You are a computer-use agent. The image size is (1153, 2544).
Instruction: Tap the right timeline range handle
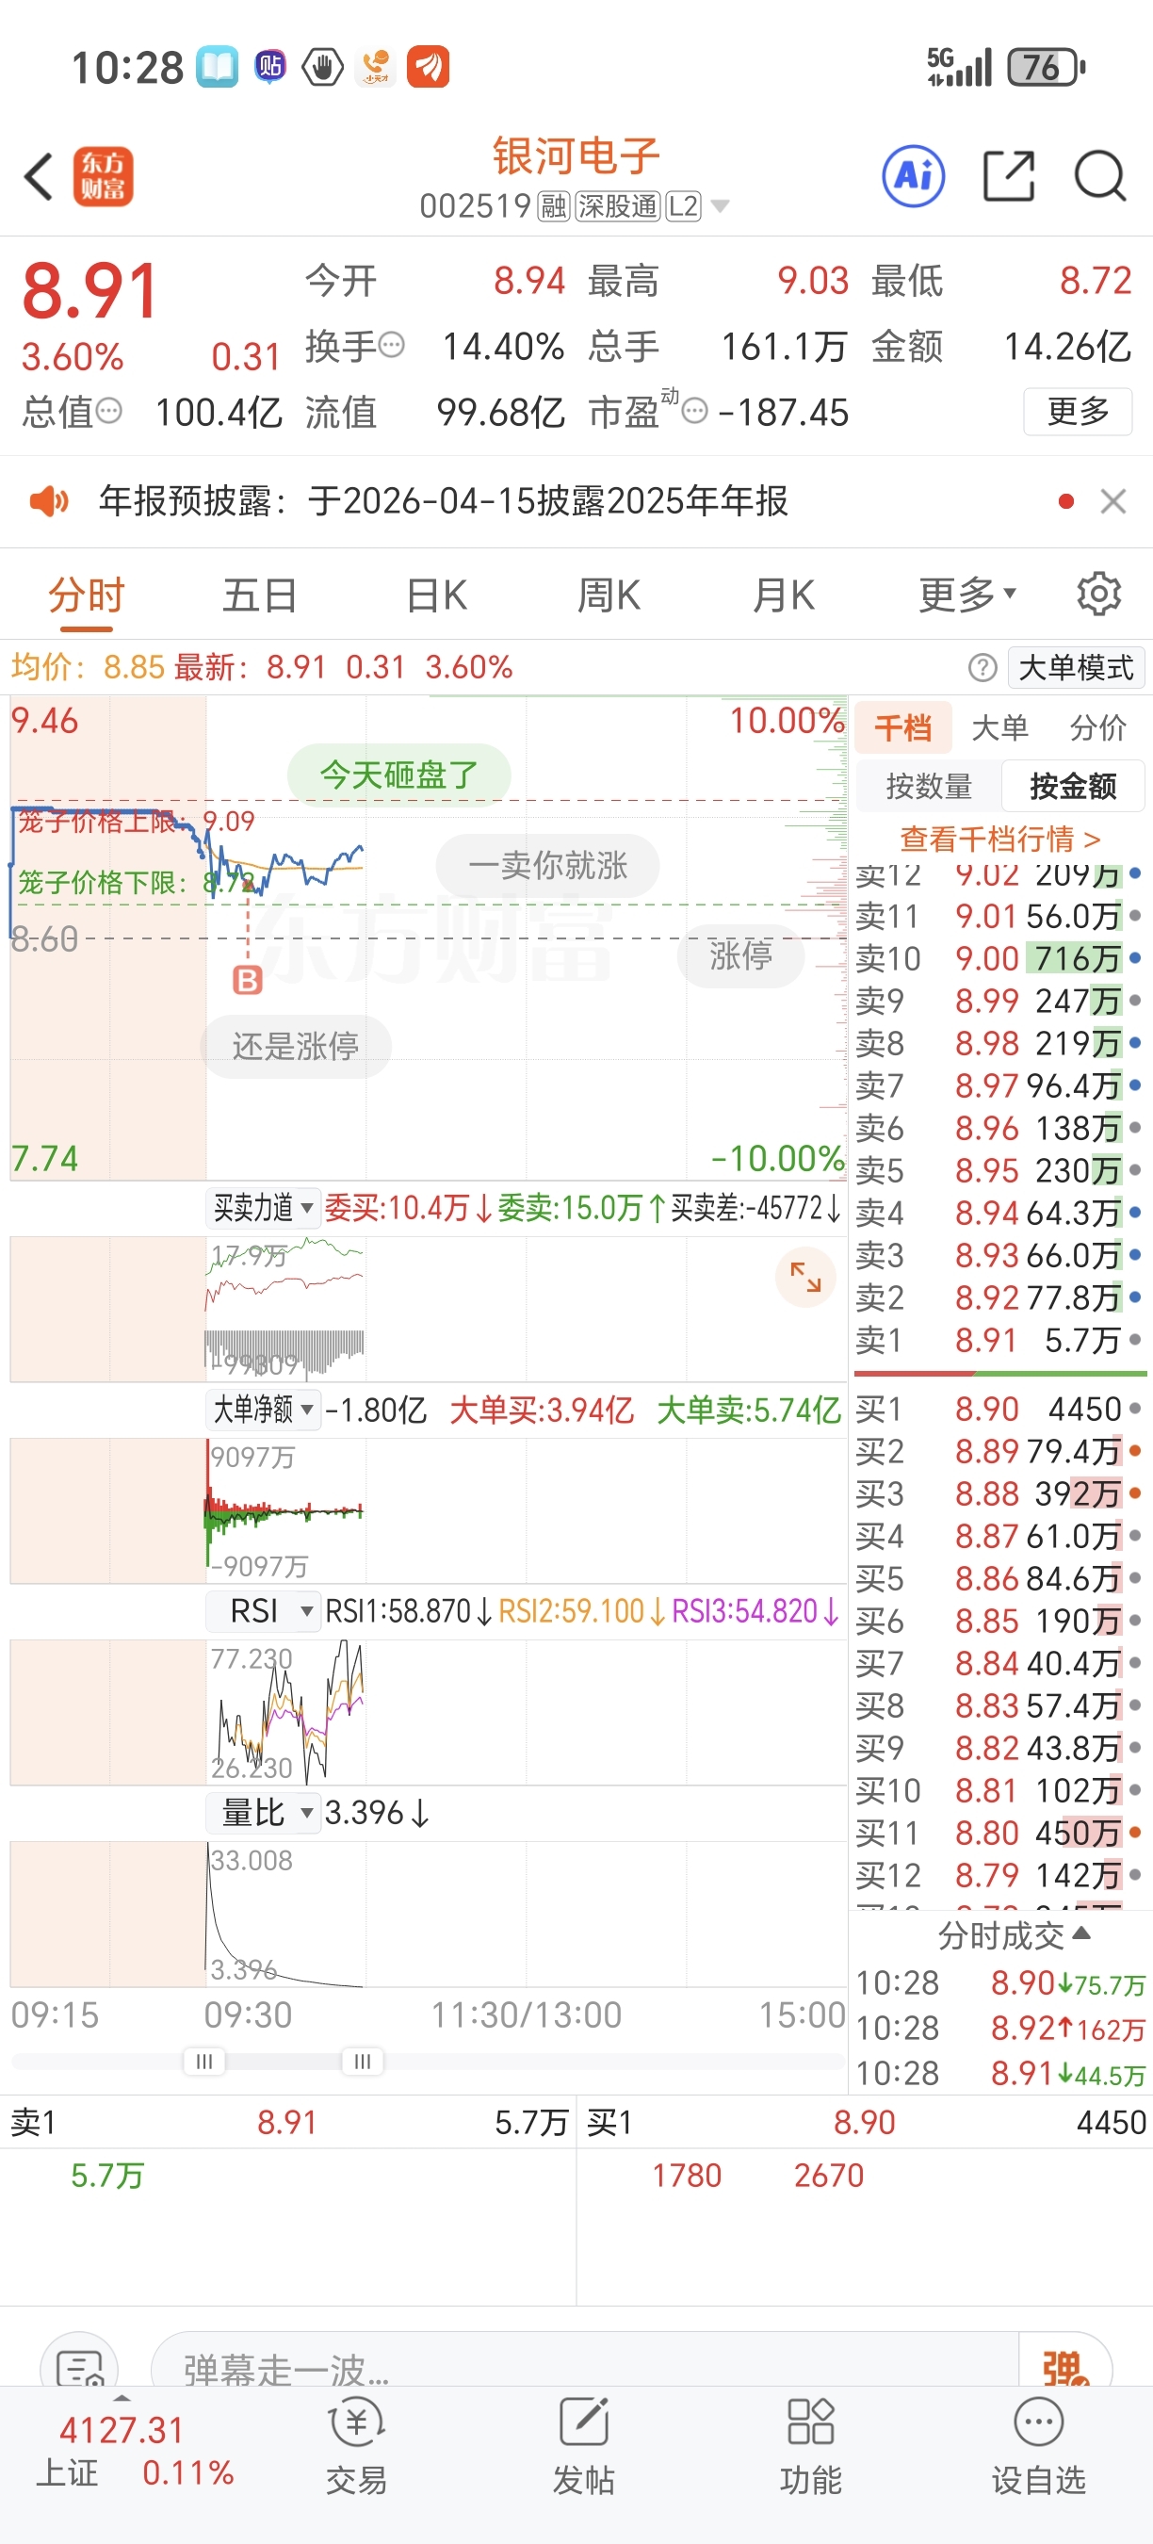point(363,2061)
